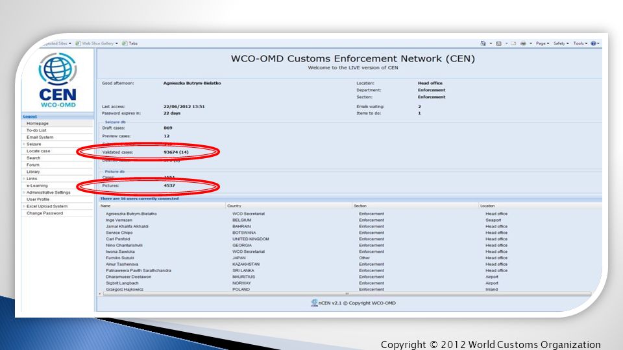Screen dimensions: 623x350
Task: Click the Read mail envelope icon
Action: coord(513,43)
